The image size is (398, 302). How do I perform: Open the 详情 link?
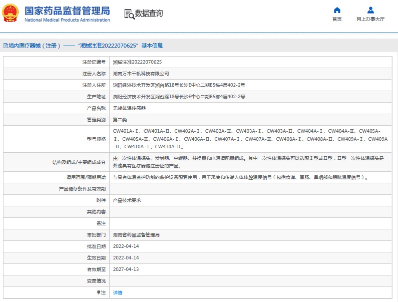(x=118, y=292)
